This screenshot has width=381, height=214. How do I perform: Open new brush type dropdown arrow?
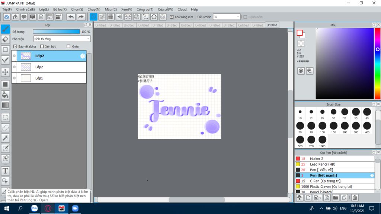(320, 198)
